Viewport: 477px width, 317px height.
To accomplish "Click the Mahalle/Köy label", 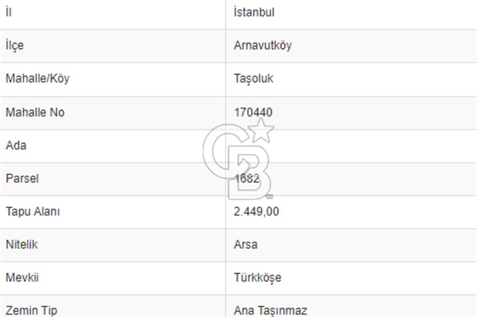I will (x=37, y=78).
